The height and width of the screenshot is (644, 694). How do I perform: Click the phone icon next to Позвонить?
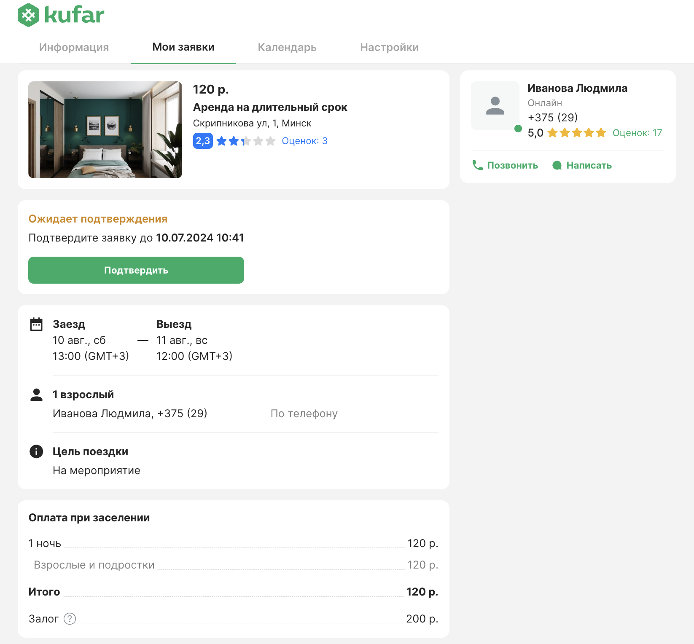(477, 165)
